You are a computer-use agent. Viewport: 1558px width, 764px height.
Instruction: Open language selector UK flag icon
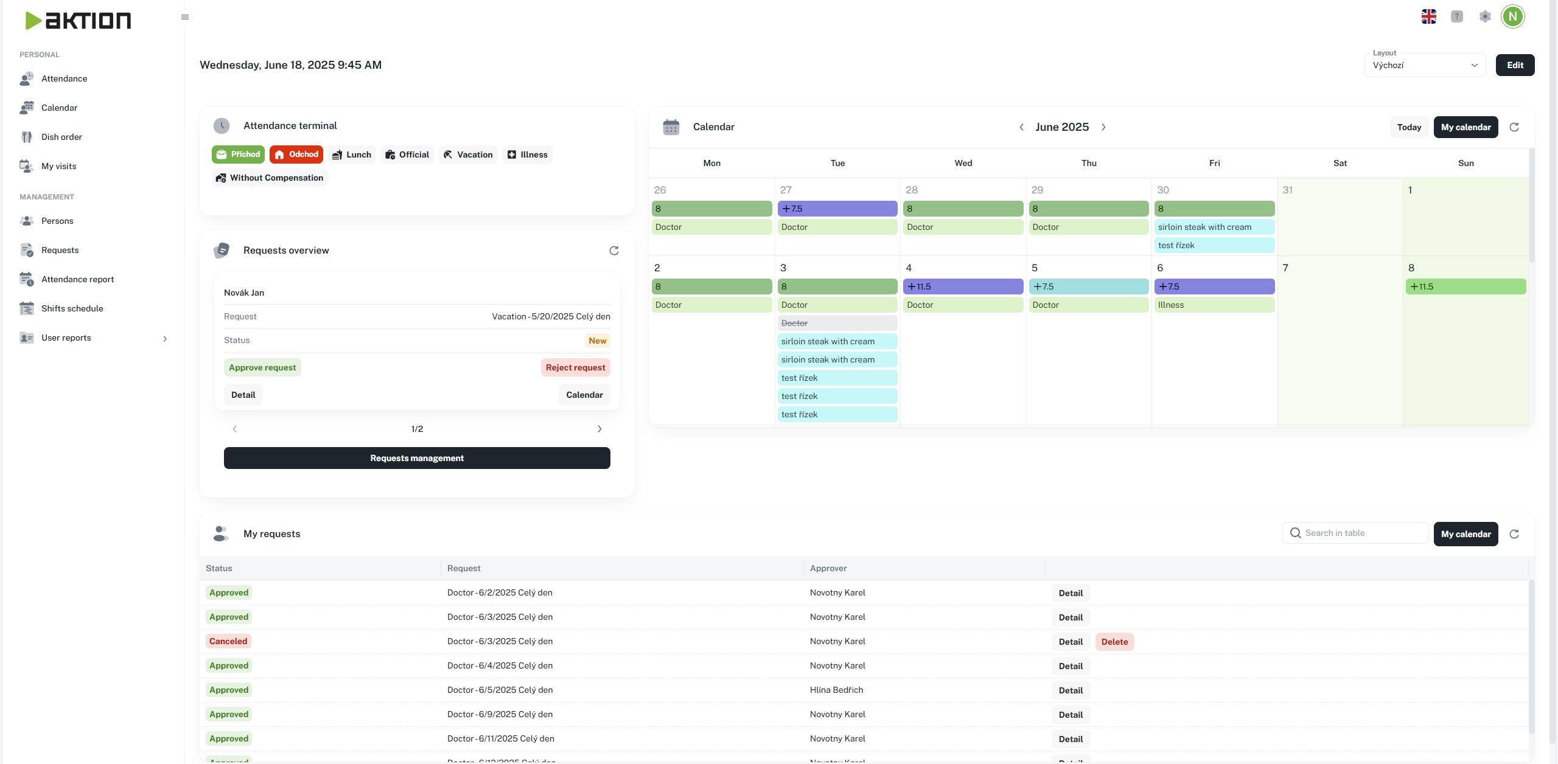(x=1428, y=16)
